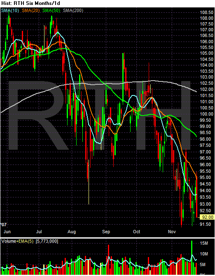This screenshot has height=276, width=215.
Task: Click the Nov month marker
Action: click(x=172, y=232)
